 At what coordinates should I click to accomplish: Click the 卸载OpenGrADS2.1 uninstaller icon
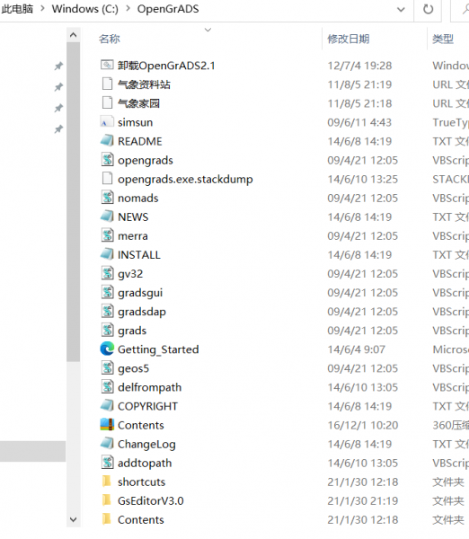tap(107, 65)
